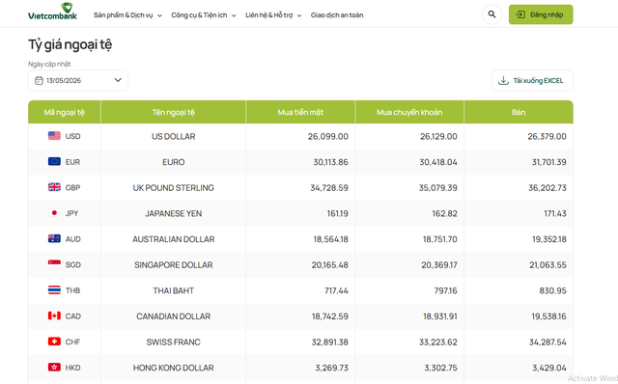Click CAD cash buy value 18,742.59
Screen dimensions: 618x384
click(x=330, y=316)
